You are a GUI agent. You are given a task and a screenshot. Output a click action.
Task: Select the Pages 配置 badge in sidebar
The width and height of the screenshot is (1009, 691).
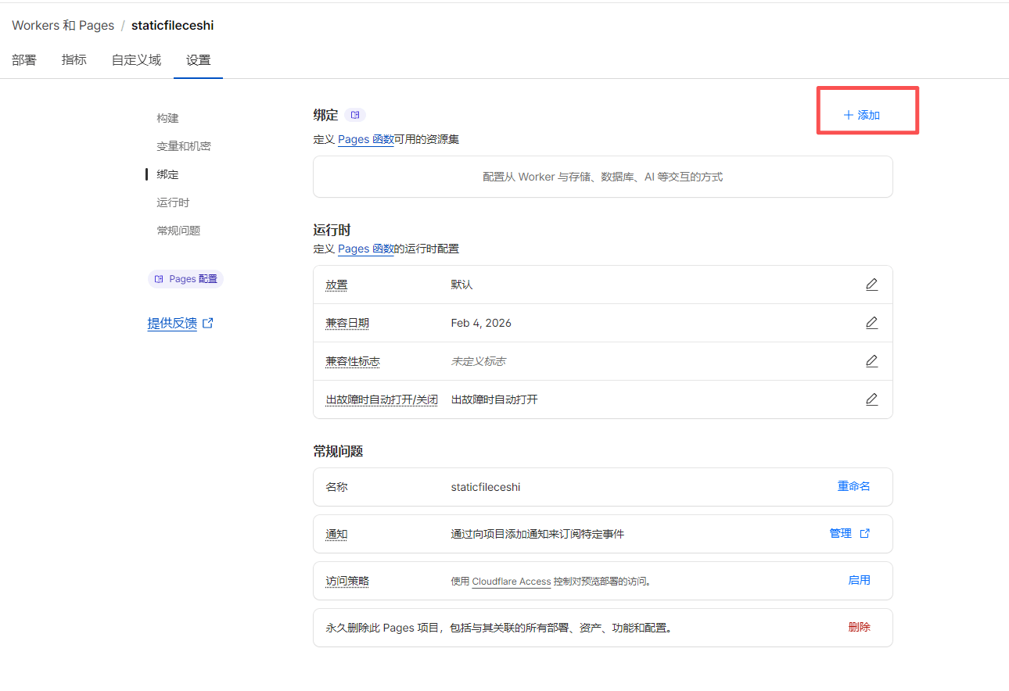[185, 278]
